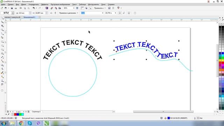This screenshot has height=126, width=224.
Task: Click the Publish to PDF icon
Action: 60,8
